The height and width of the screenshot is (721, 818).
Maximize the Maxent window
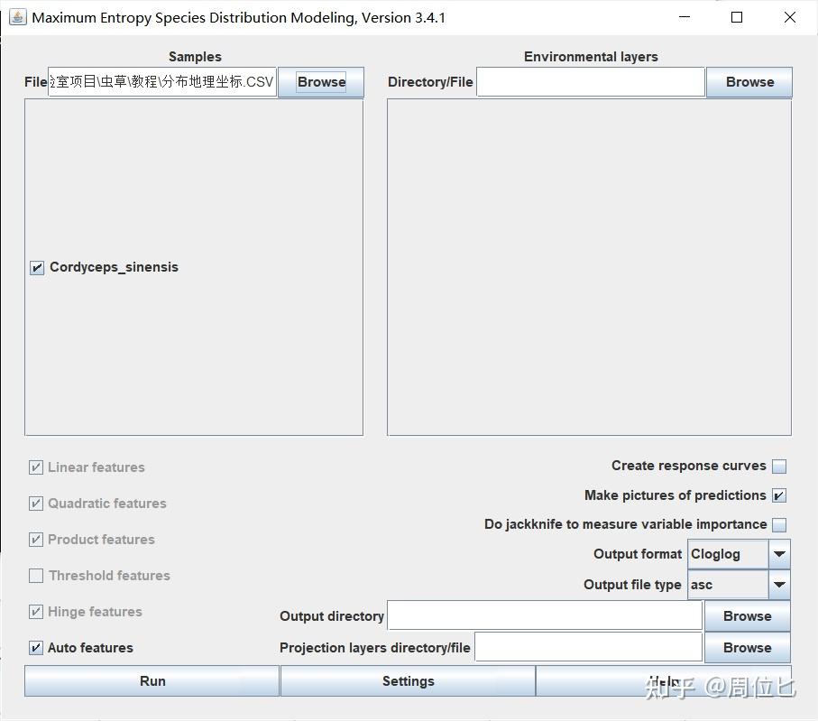(737, 17)
